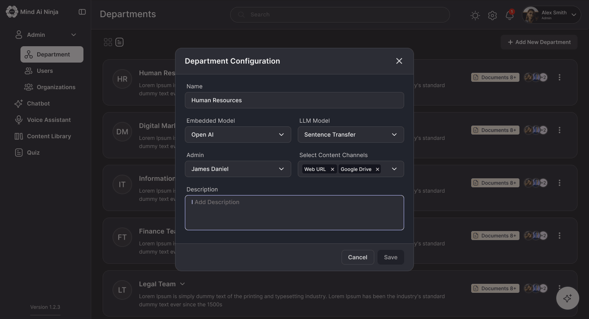Screen dimensions: 589x319
Task: Switch to grid view icon
Action: tap(108, 42)
